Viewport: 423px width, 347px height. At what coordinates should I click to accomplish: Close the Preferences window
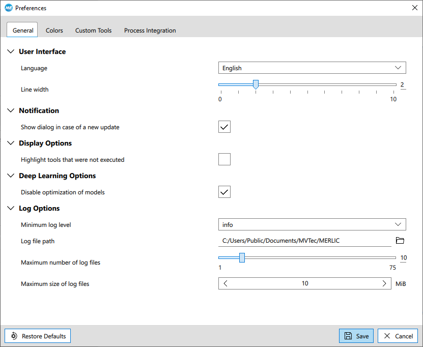(414, 8)
